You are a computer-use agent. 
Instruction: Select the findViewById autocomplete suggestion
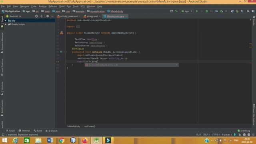coord(132,65)
